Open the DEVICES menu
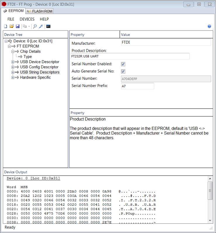The width and height of the screenshot is (216, 233). coord(27,19)
